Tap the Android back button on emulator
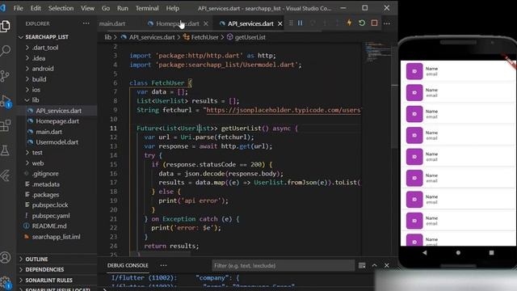 (425, 253)
